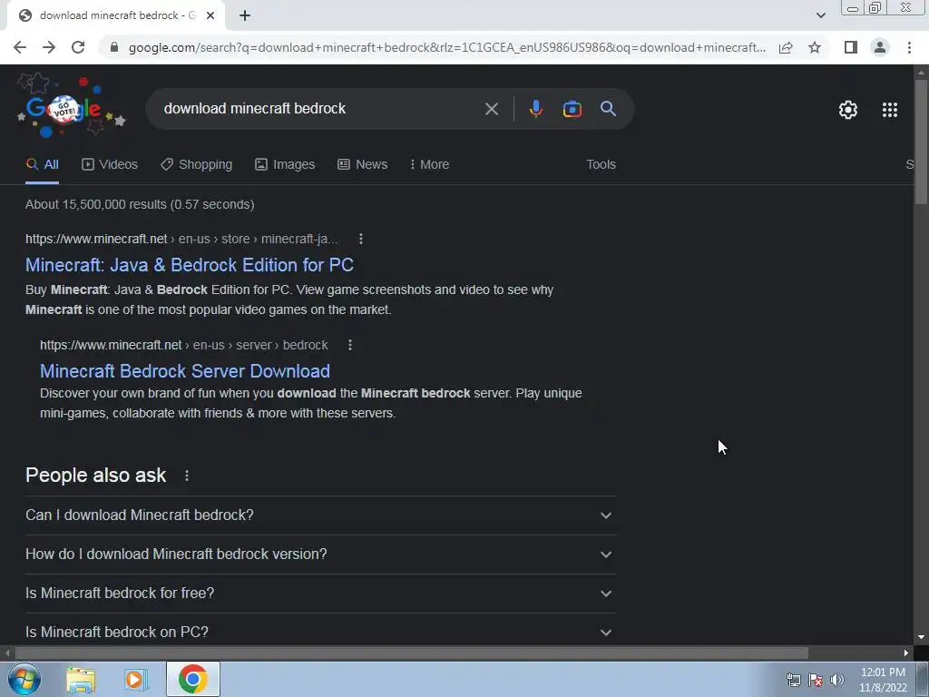Click the vertical scrollbar thumb
929x697 pixels.
[x=921, y=142]
